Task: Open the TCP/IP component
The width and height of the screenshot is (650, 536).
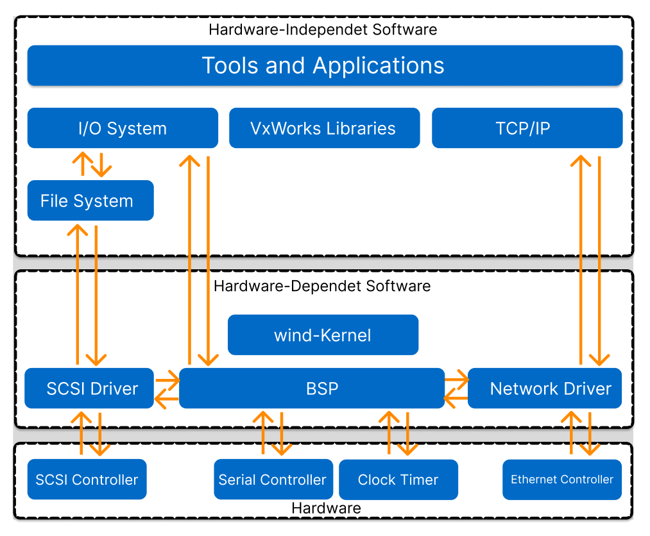Action: tap(527, 128)
